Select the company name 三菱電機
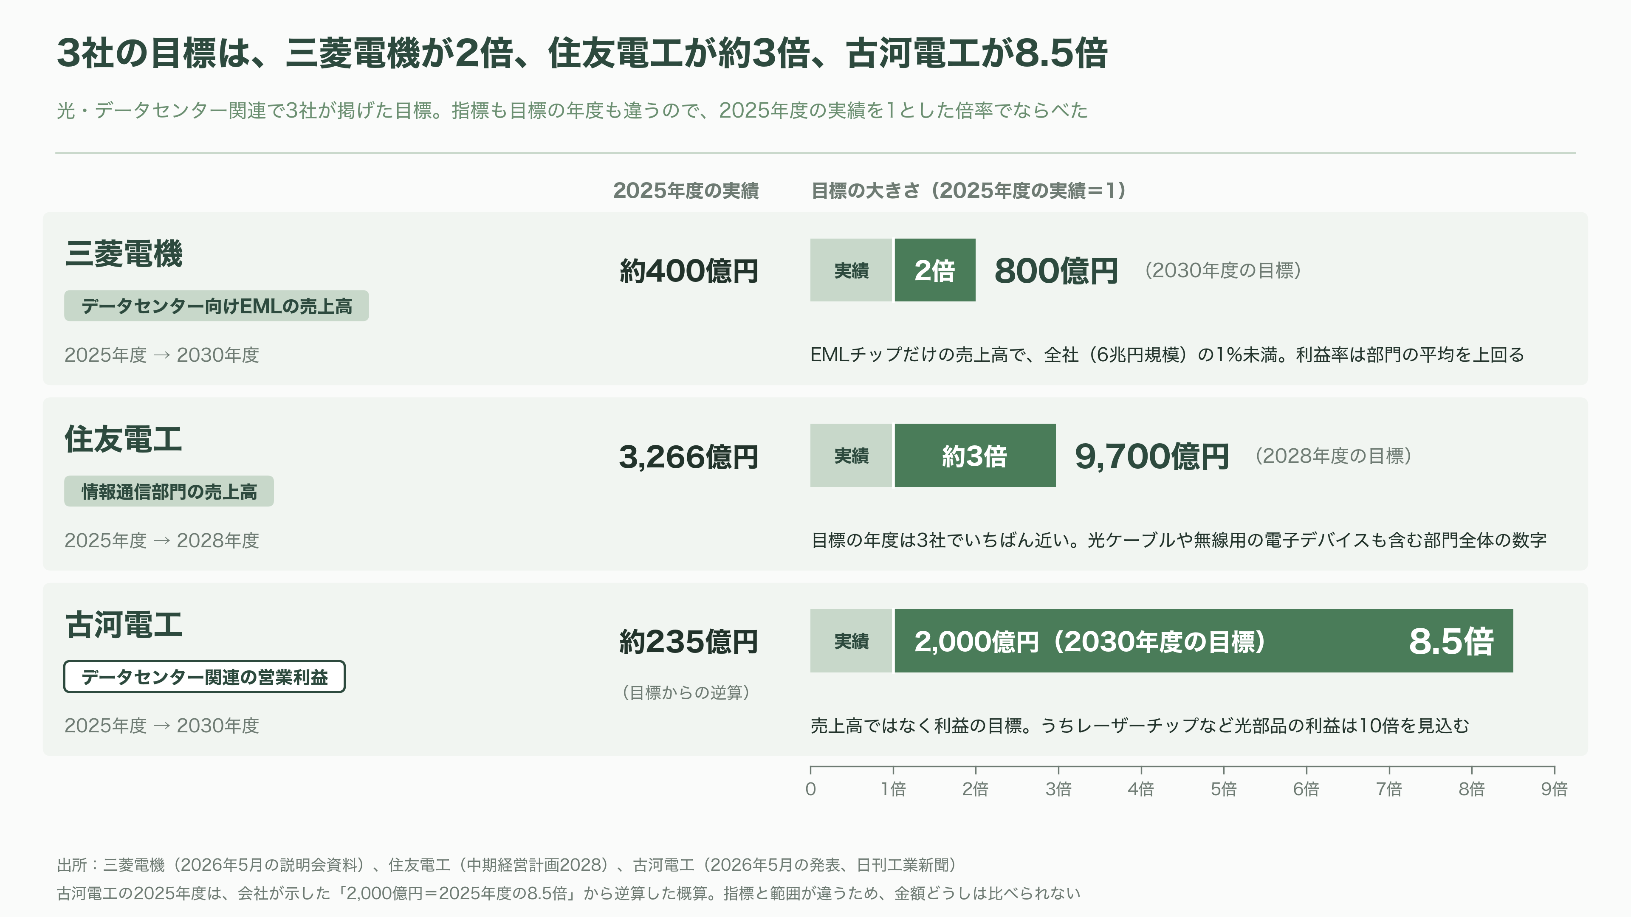This screenshot has height=917, width=1631. (124, 254)
